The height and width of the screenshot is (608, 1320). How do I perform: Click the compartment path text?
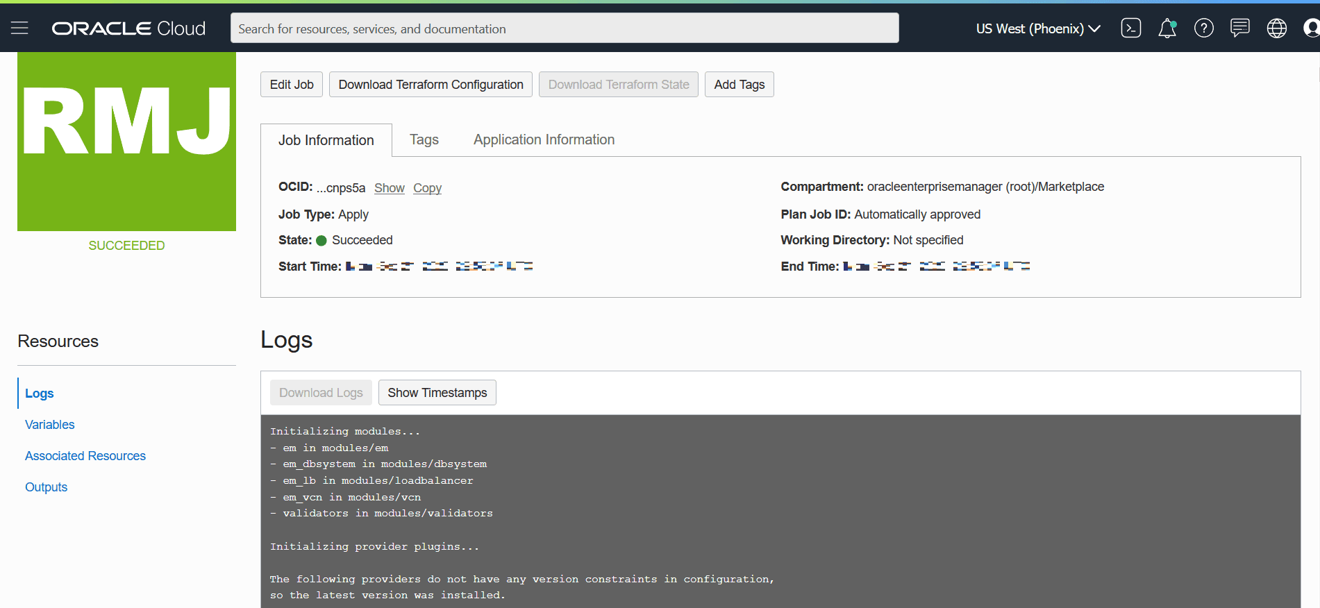pyautogui.click(x=985, y=187)
